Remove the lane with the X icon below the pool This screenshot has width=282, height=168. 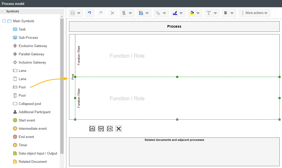[x=119, y=129]
